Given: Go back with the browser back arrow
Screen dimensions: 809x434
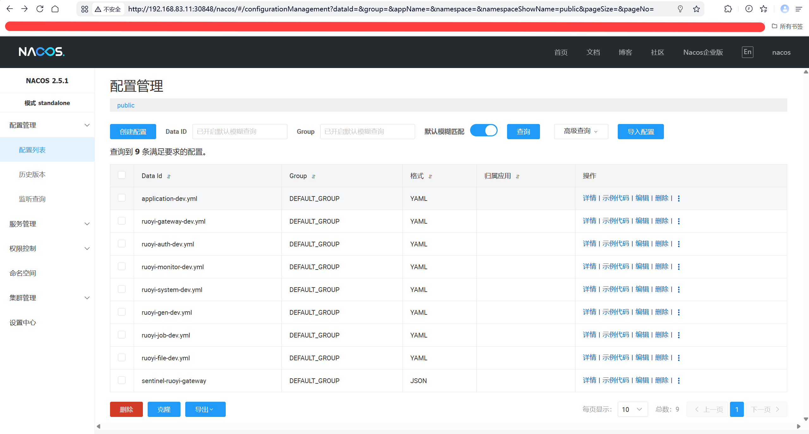Looking at the screenshot, I should 9,9.
